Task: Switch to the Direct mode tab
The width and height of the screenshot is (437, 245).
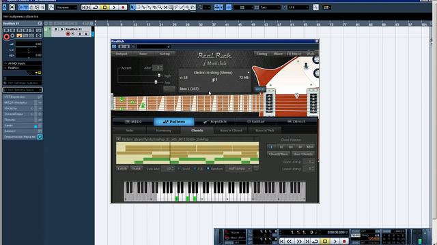Action: click(x=296, y=122)
